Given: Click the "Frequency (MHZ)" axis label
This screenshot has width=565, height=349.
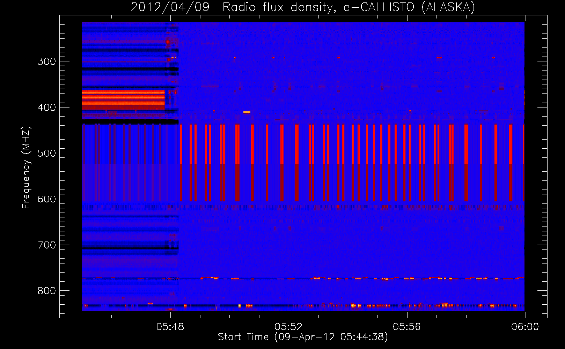Looking at the screenshot, I should click(26, 168).
